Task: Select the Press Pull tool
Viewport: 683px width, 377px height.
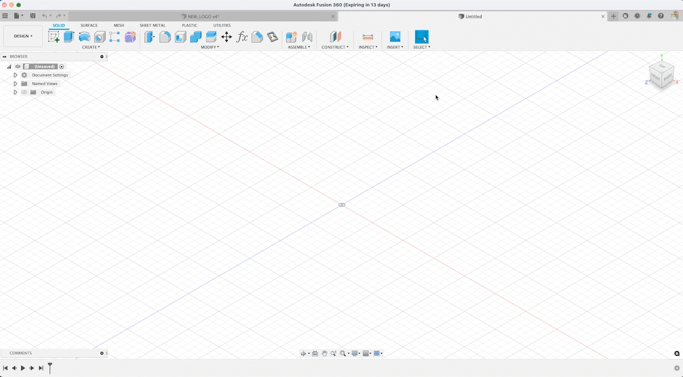Action: (149, 37)
